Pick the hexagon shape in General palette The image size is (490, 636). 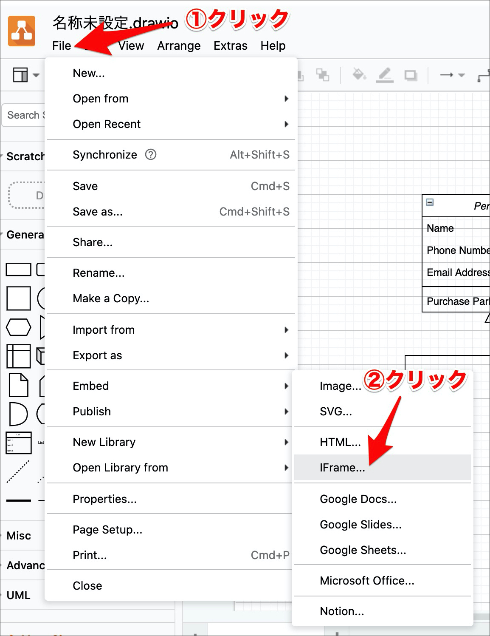pos(18,327)
